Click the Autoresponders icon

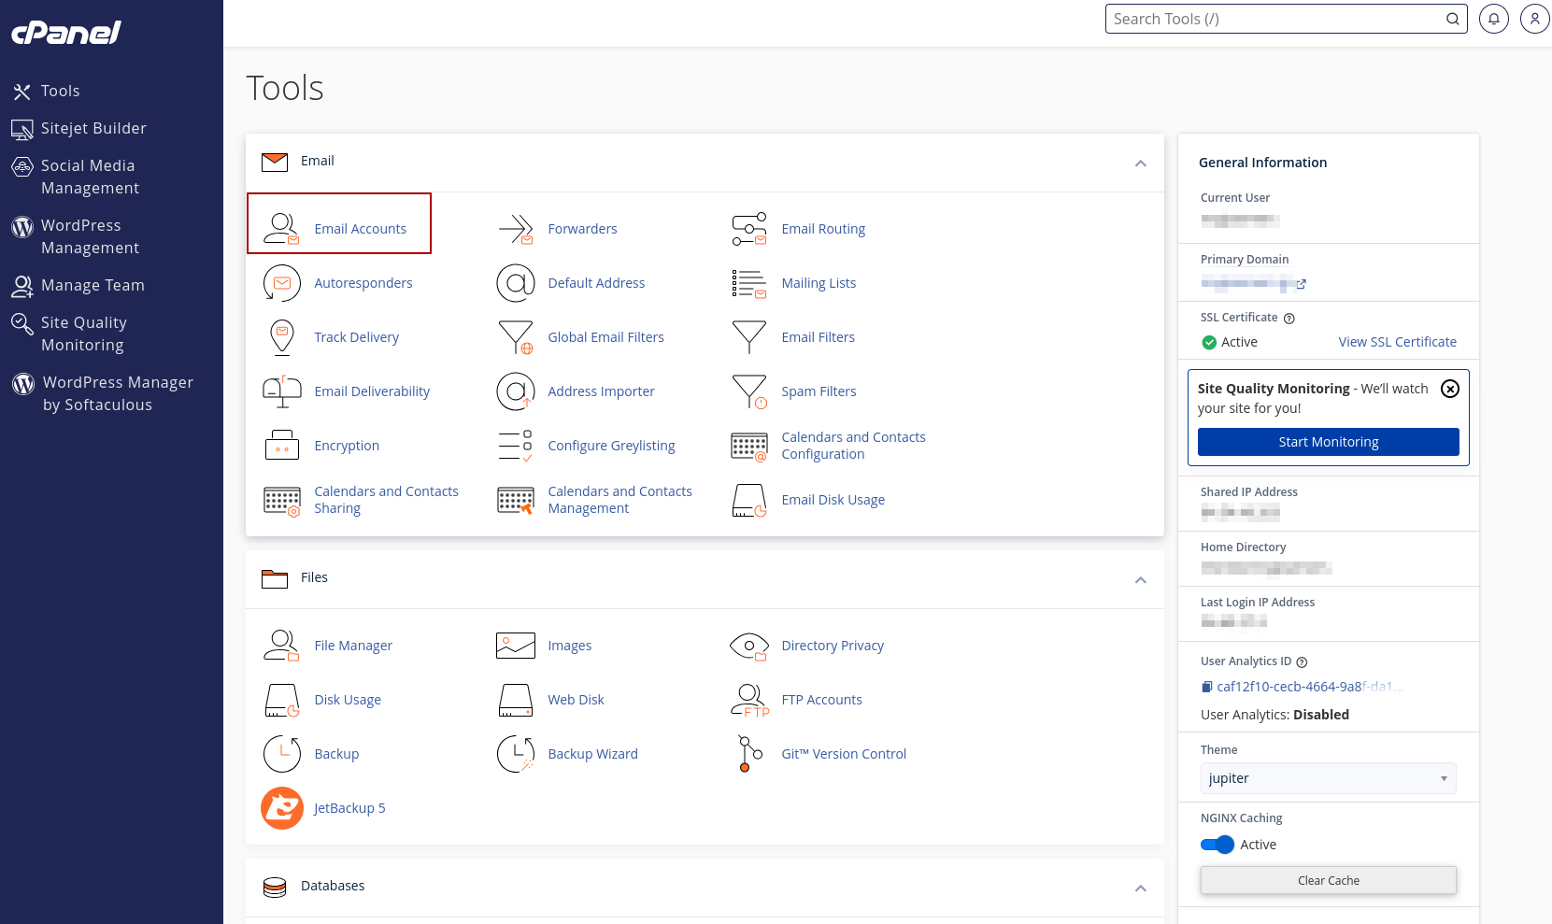[281, 283]
